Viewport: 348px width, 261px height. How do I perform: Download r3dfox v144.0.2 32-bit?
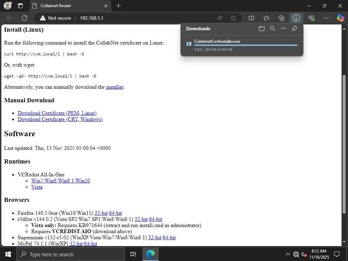click(x=141, y=219)
